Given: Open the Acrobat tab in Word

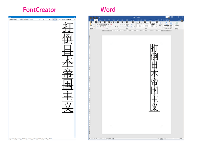Looking at the screenshot, I should (x=150, y=20).
